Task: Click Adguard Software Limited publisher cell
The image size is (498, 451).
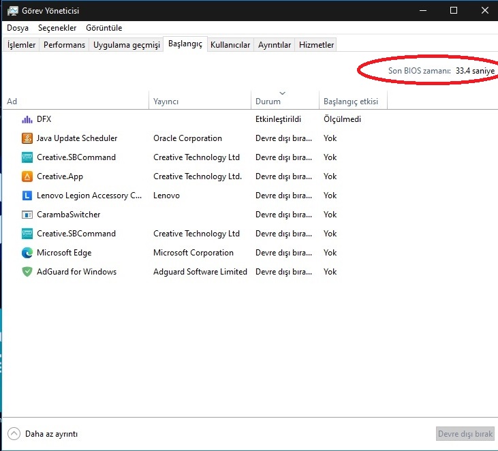Action: 200,272
